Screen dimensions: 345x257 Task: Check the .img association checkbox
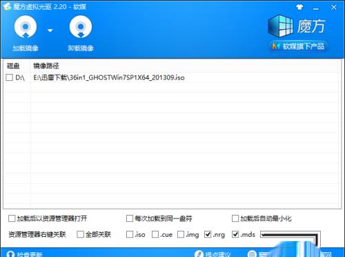pos(181,234)
